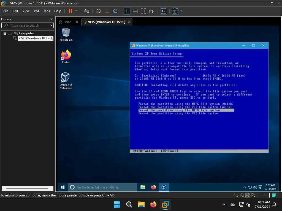Click the network adapter status icon
Viewport: 282px width, 211px height.
tap(253, 195)
